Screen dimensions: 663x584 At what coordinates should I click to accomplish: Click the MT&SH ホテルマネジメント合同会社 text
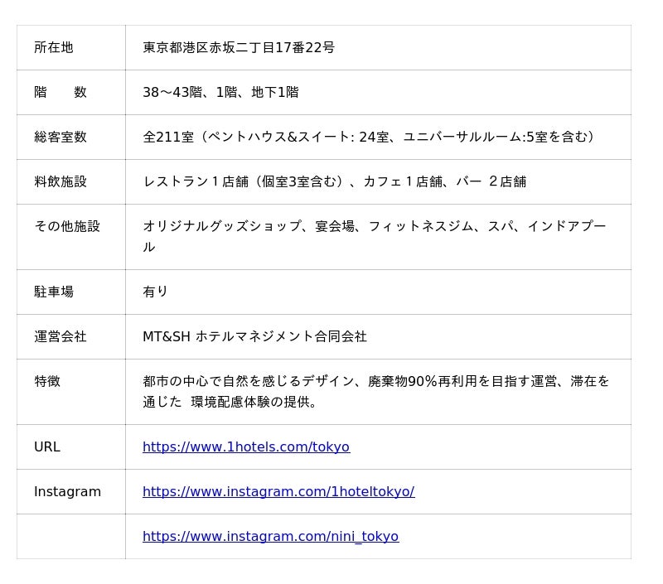click(x=254, y=337)
